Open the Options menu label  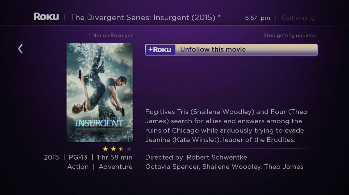[294, 18]
